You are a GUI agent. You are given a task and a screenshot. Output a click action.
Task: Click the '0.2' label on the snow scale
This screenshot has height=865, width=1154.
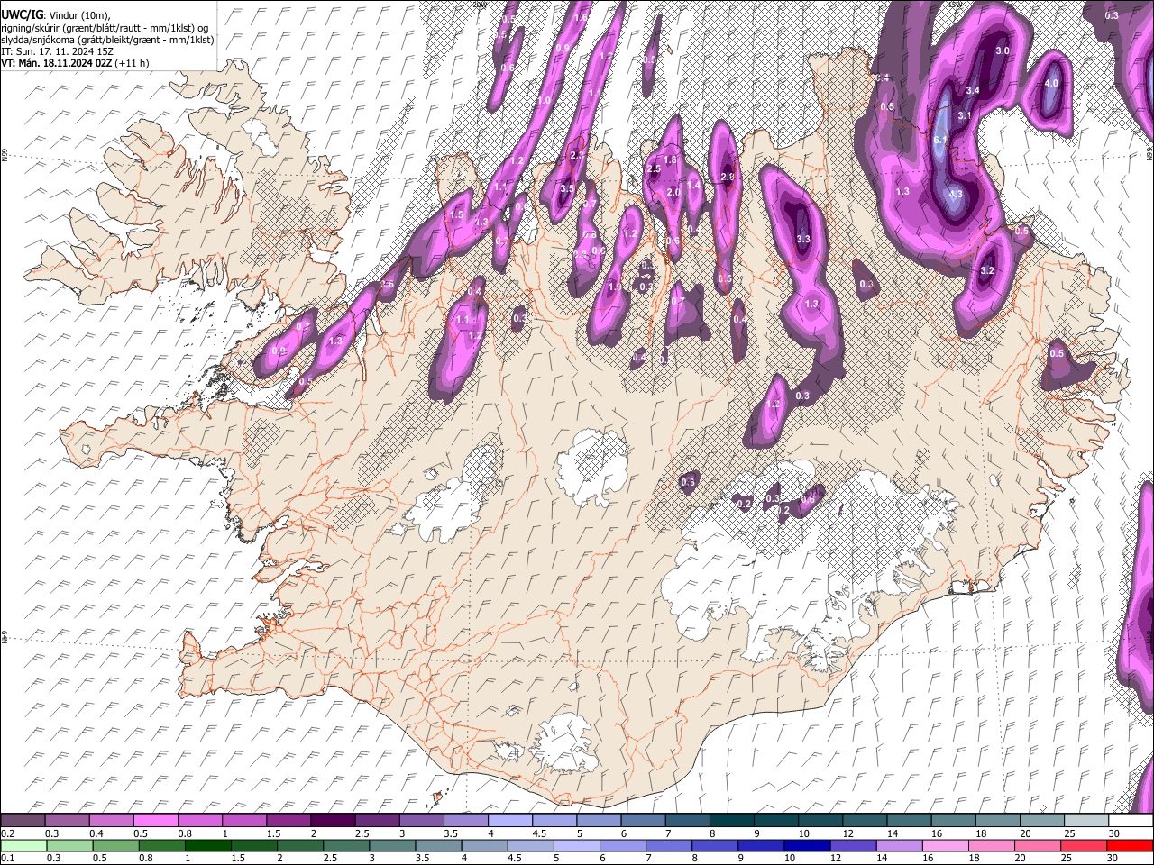tap(7, 833)
